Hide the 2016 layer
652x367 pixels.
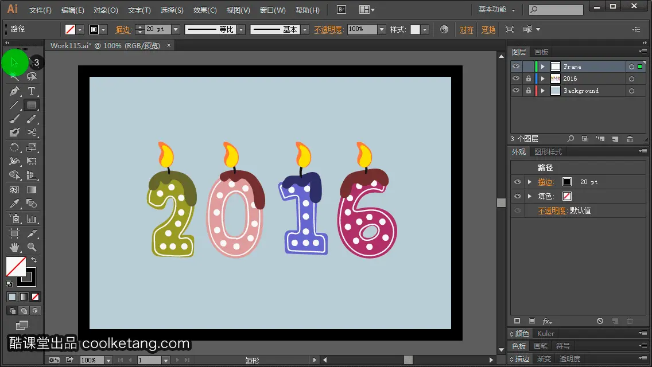[516, 79]
